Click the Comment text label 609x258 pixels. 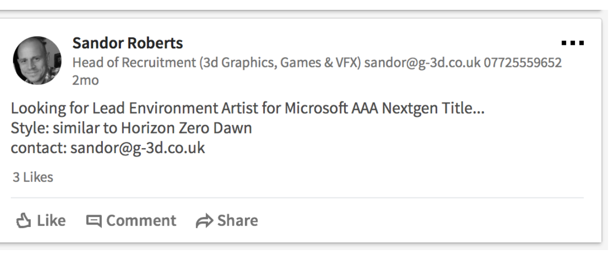click(141, 221)
